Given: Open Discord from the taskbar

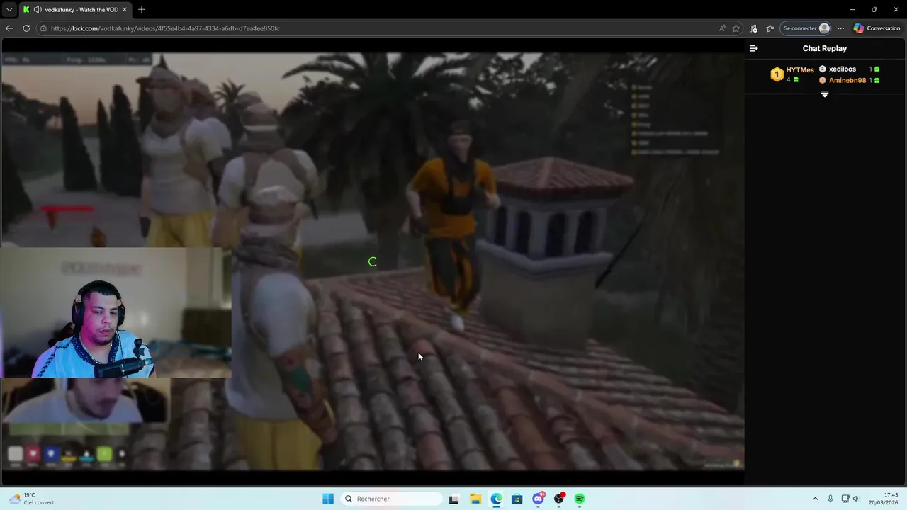Looking at the screenshot, I should [539, 499].
